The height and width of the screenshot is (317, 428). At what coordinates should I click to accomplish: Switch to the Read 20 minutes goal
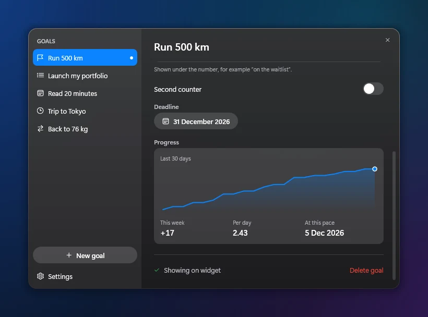[x=85, y=93]
